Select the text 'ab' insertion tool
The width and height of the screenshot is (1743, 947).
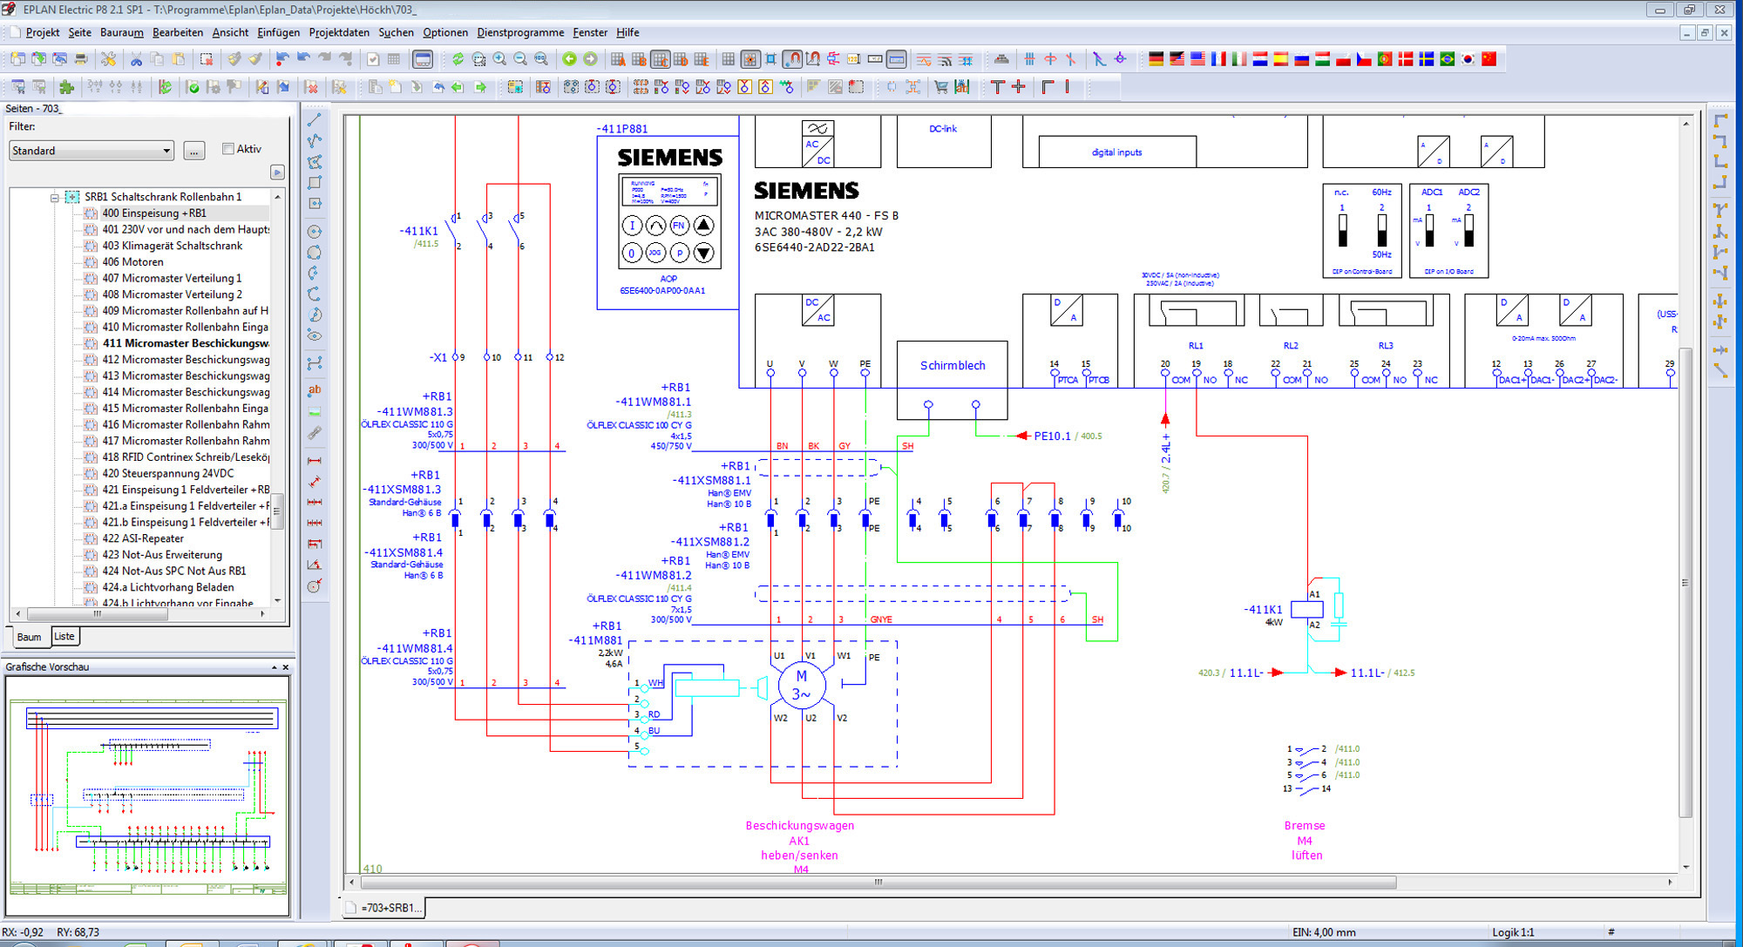315,390
